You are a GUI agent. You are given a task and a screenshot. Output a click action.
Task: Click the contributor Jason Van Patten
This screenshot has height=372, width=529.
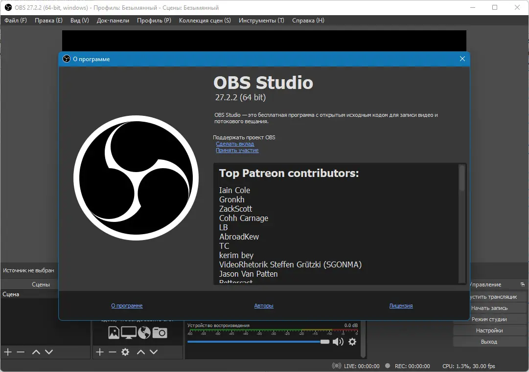(248, 274)
